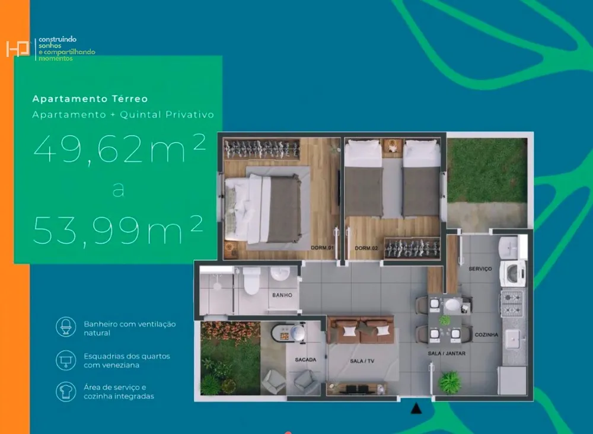The height and width of the screenshot is (434, 593).
Task: Click the orange vertical bar on the left
Action: pyautogui.click(x=15, y=217)
